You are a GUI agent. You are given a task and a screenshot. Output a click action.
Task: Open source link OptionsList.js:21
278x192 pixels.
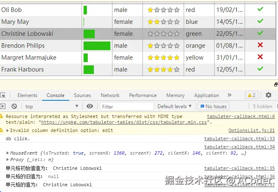[x=252, y=130]
